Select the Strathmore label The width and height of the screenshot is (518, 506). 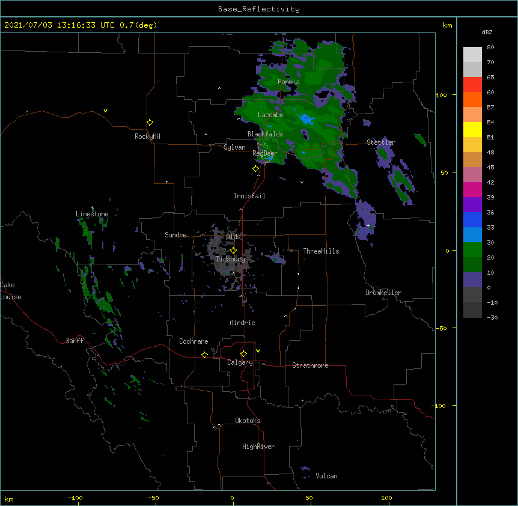[310, 365]
